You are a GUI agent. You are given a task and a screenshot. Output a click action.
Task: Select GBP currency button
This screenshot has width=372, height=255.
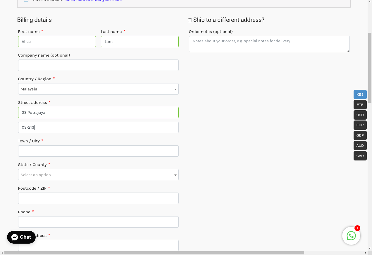coord(360,135)
